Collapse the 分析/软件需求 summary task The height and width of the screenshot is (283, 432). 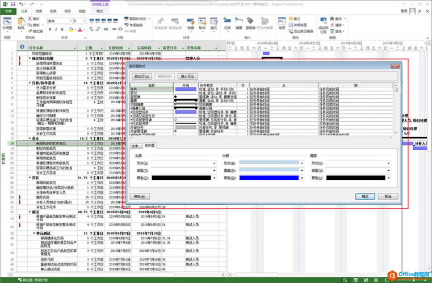pyautogui.click(x=29, y=83)
